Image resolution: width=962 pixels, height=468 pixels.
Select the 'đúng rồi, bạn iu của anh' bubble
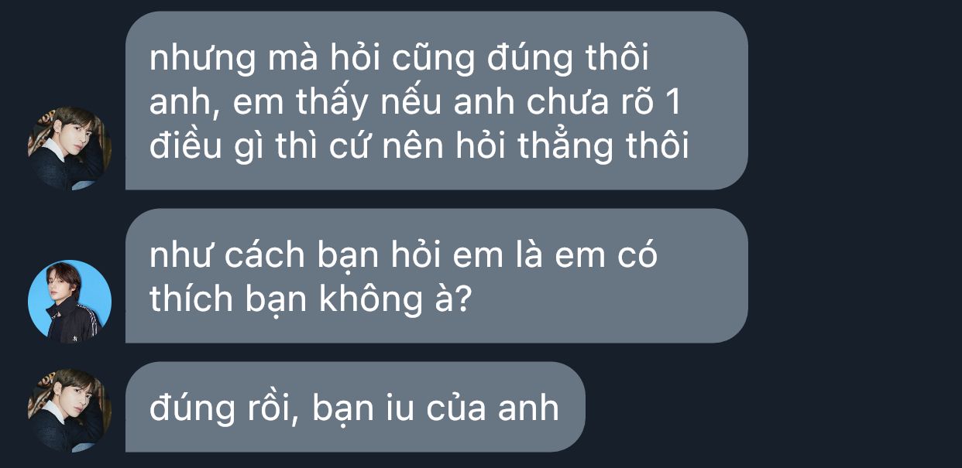(x=355, y=407)
